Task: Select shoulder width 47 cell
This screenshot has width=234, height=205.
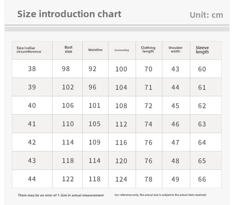Action: click(x=176, y=142)
